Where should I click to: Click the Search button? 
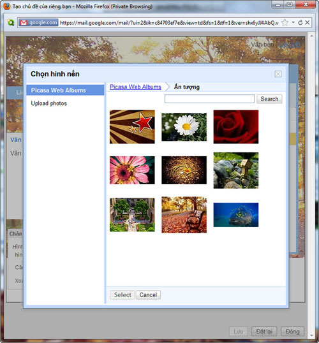coord(269,99)
